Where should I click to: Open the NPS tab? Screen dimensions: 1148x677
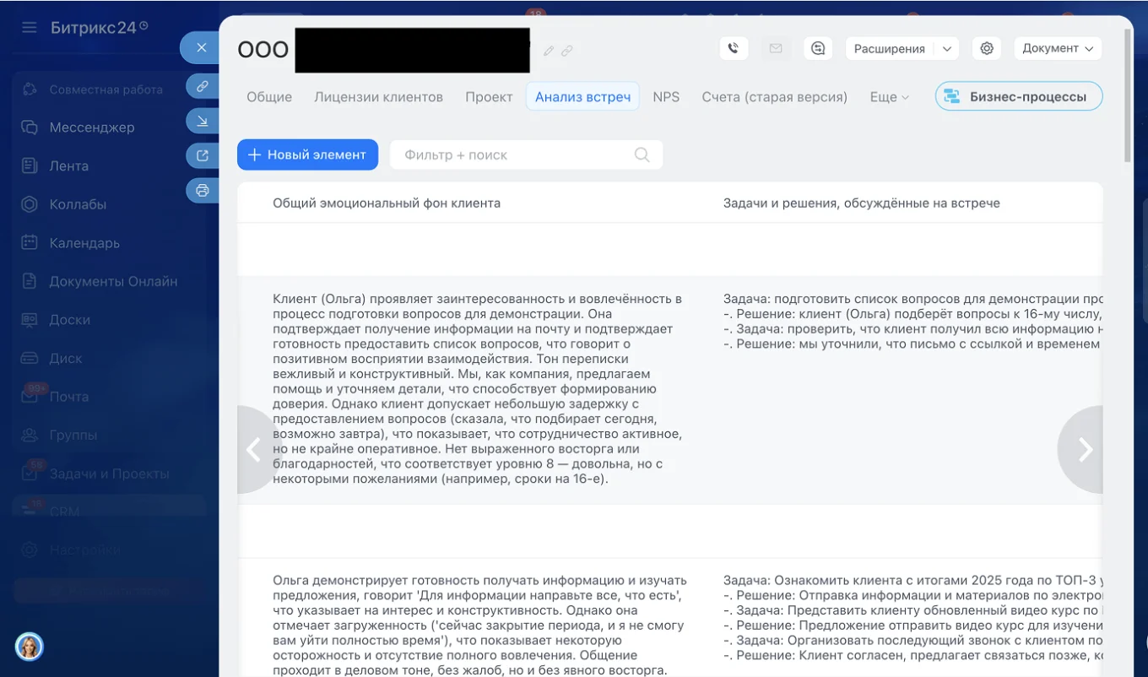666,96
